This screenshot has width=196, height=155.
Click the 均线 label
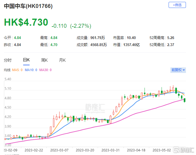7,70
